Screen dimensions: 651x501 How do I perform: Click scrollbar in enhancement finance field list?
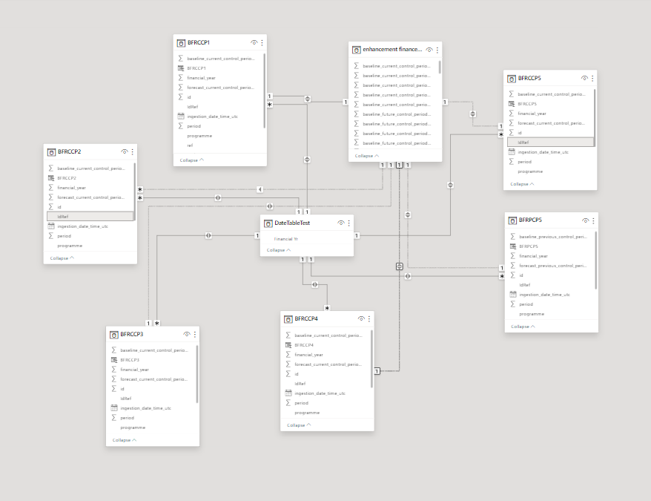pos(440,67)
